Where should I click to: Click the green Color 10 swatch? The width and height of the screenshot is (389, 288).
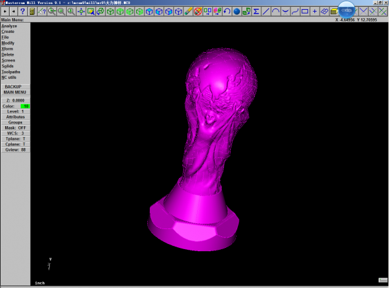(25, 106)
